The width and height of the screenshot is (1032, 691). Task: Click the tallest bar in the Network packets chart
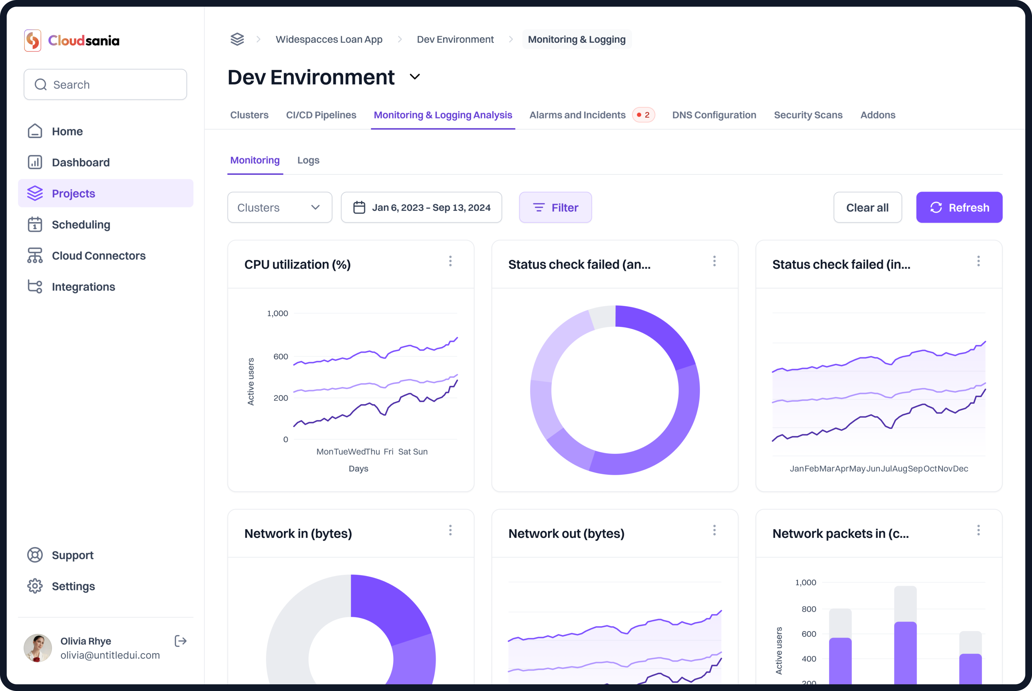point(905,636)
